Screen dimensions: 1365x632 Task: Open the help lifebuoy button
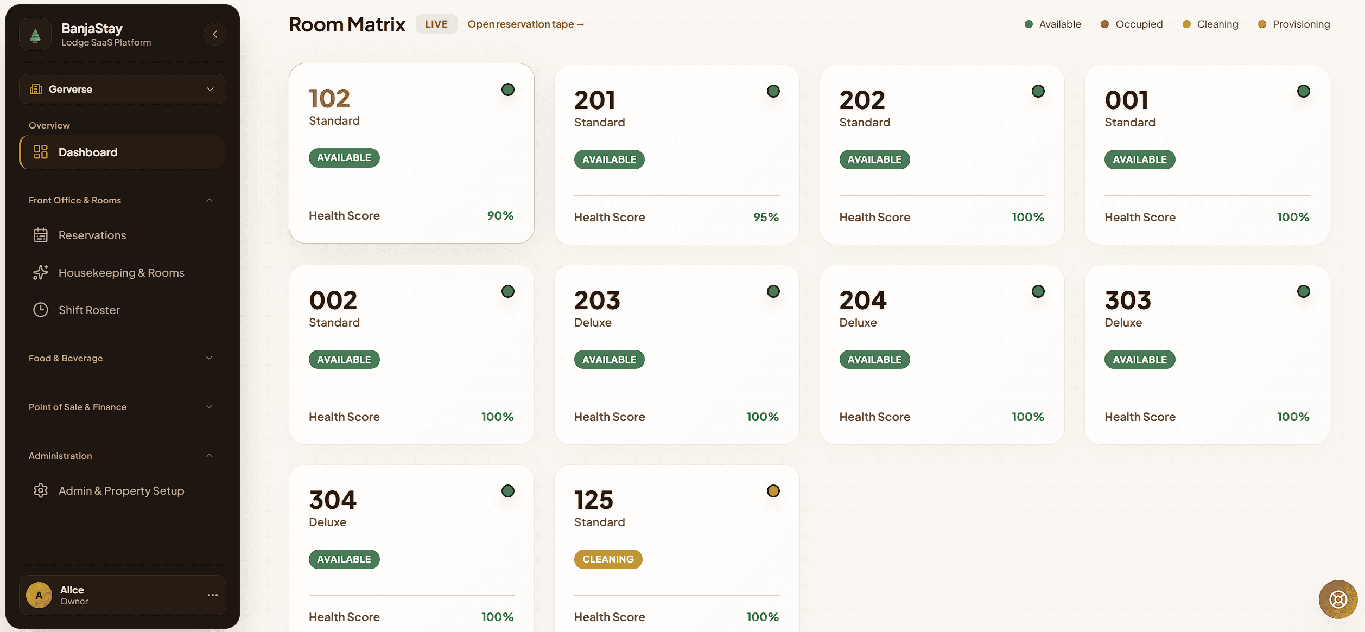pos(1338,599)
